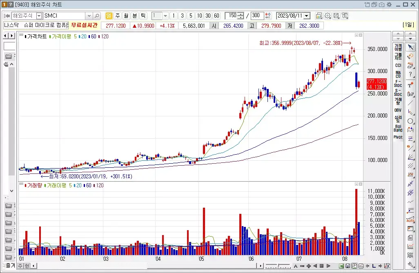Image resolution: width=419 pixels, height=273 pixels.
Task: Click the stop square button
Action: 322,266
